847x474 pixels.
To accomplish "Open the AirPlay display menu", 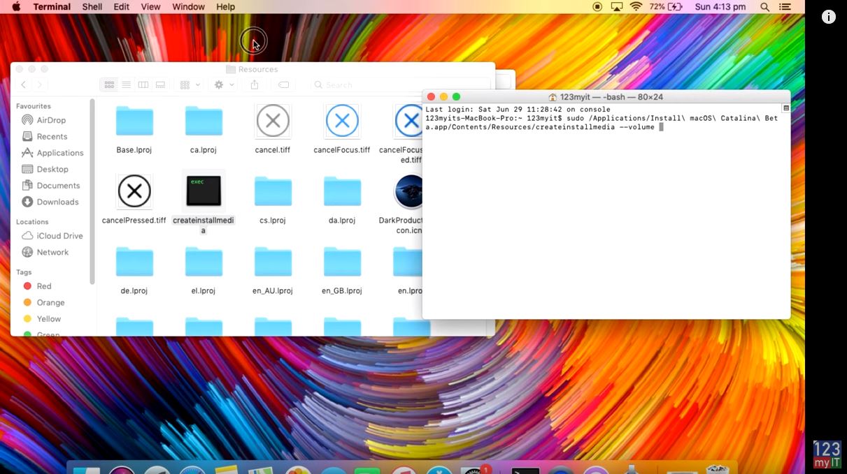I will tap(616, 7).
